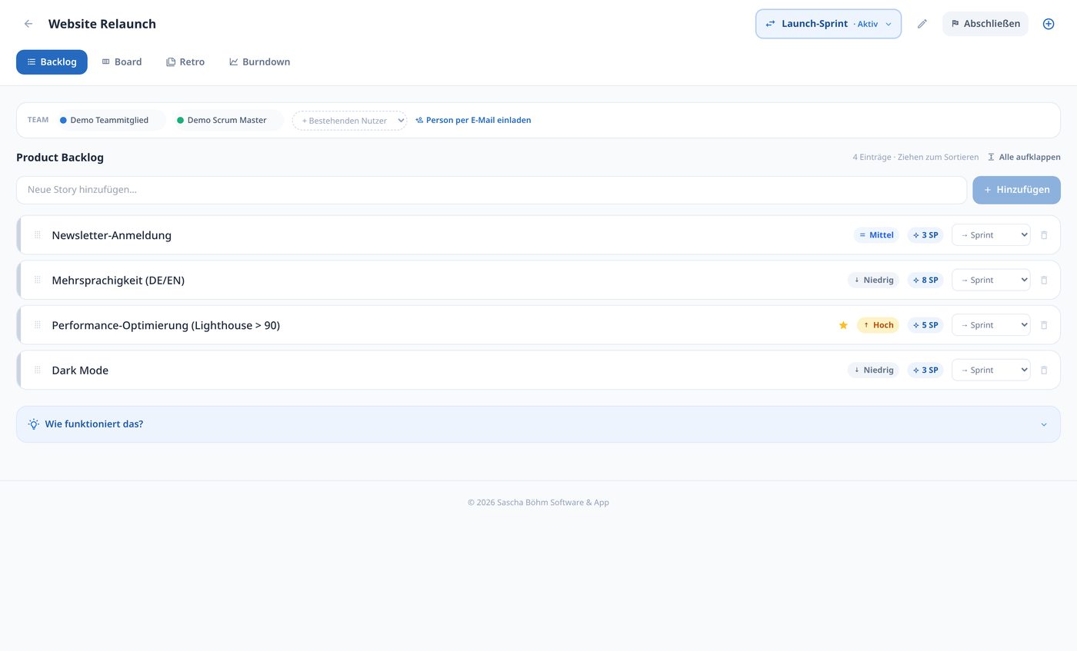Click drag handle of Dark Mode story

pyautogui.click(x=38, y=370)
